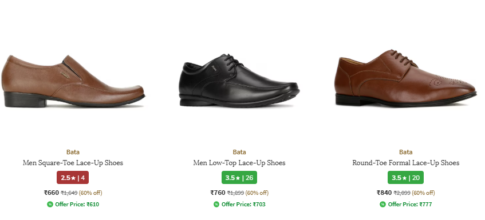Viewport: 485px width, 220px height.
Task: Open the red 2.5 star rating badge
Action: pos(73,178)
